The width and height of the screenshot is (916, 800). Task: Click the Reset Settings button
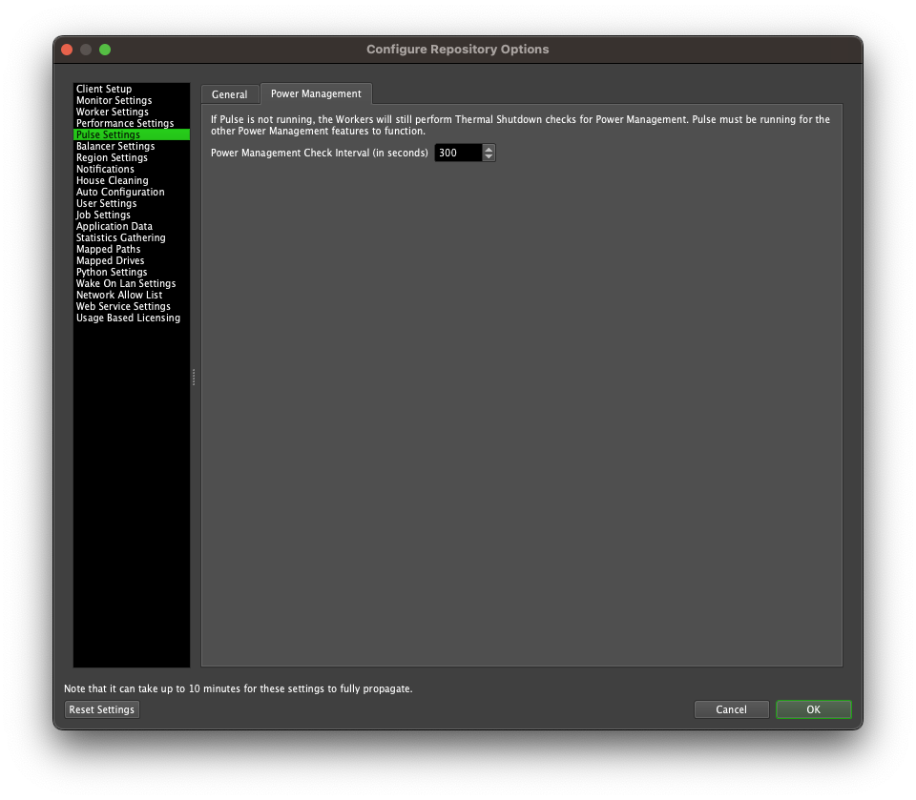click(x=102, y=709)
